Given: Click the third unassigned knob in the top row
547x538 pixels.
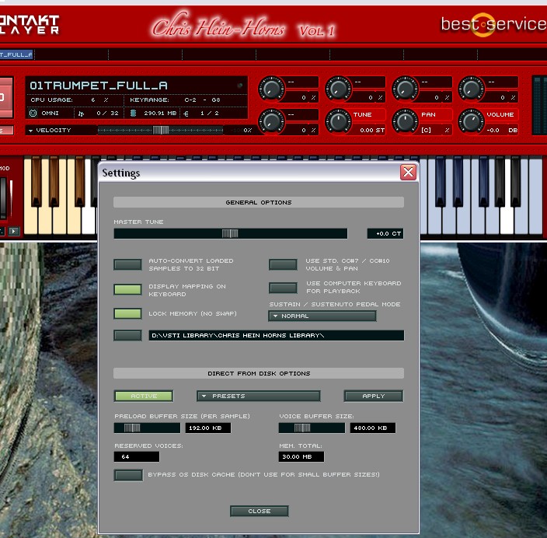Looking at the screenshot, I should 405,89.
